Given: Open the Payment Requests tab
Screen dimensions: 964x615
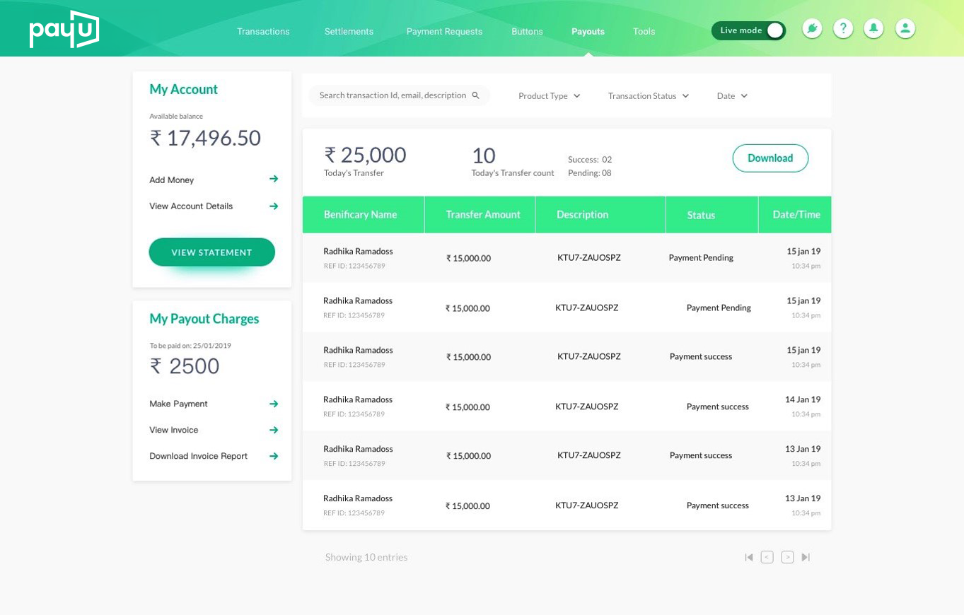Looking at the screenshot, I should click(444, 31).
